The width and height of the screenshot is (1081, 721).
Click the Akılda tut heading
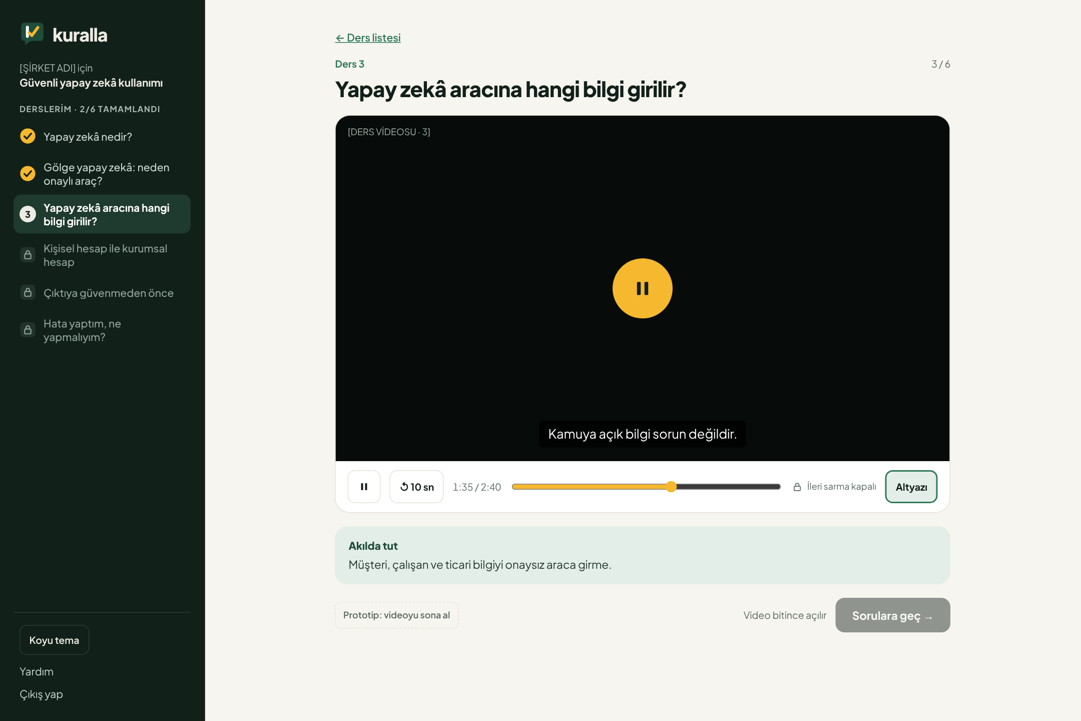click(x=373, y=546)
